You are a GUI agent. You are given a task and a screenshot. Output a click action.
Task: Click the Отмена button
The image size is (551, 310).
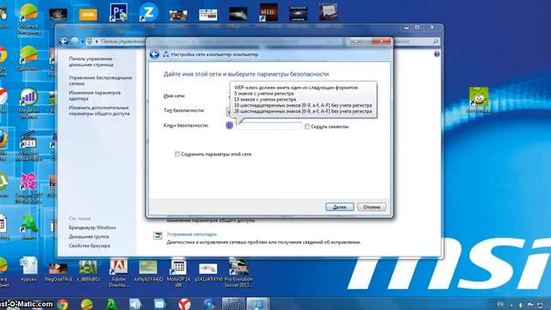(x=372, y=207)
